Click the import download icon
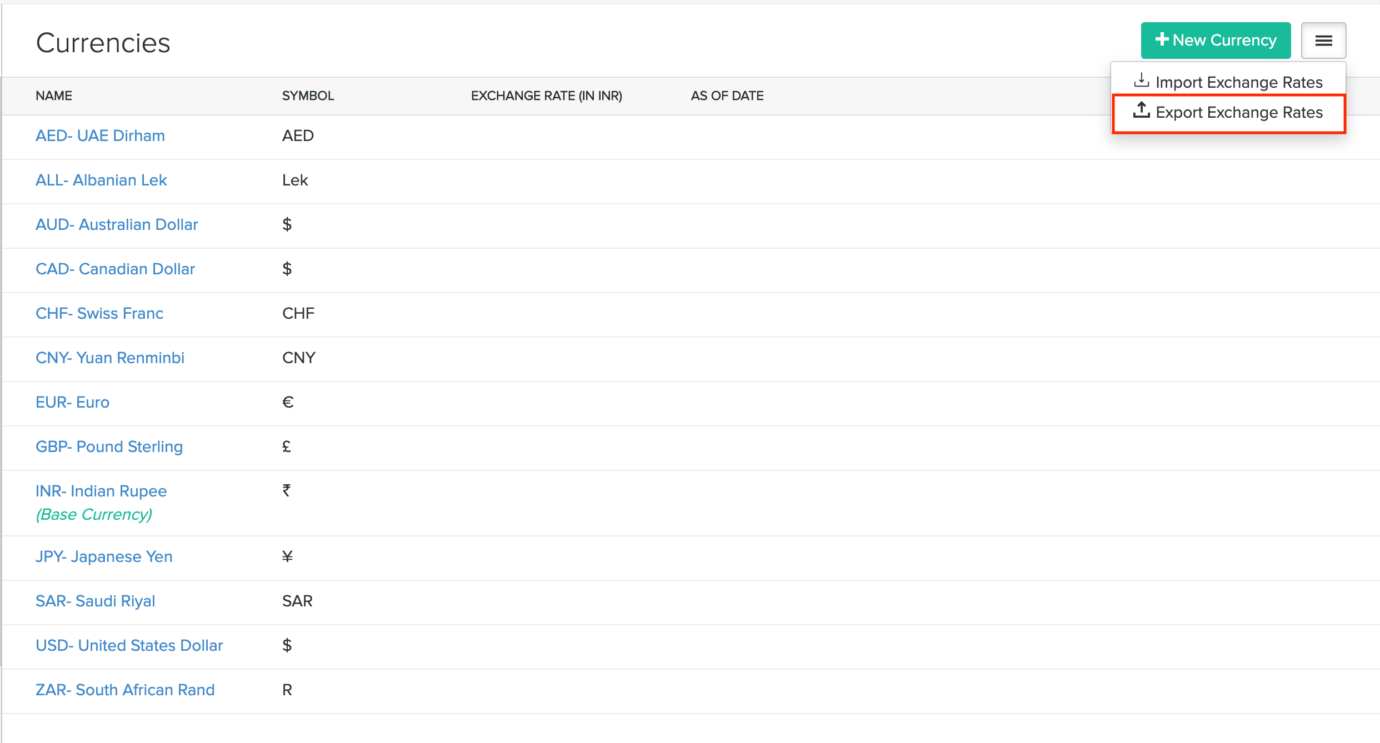Screen dimensions: 1380x743 click(1141, 81)
